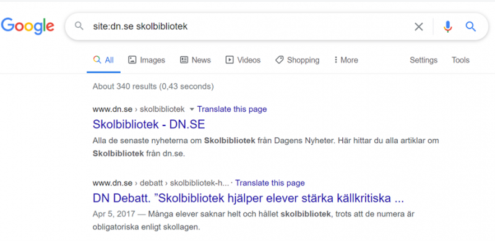Start voice search with microphone icon
The width and height of the screenshot is (495, 241).
pyautogui.click(x=447, y=27)
